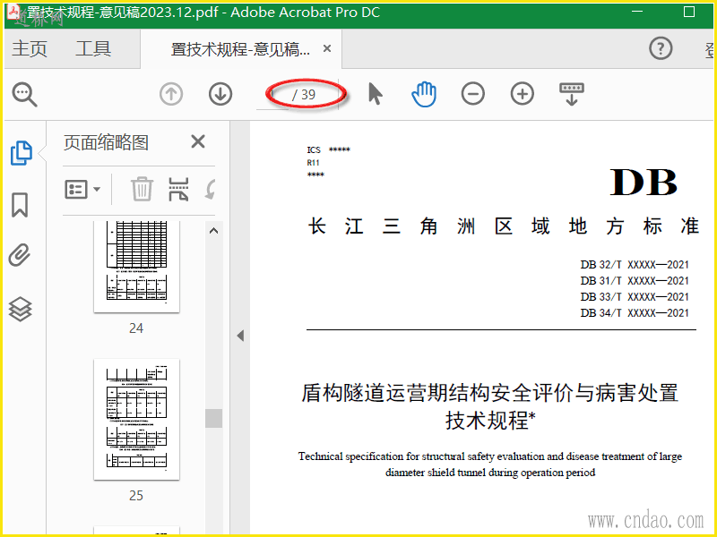Enable scrolling page display icon

coord(572,94)
